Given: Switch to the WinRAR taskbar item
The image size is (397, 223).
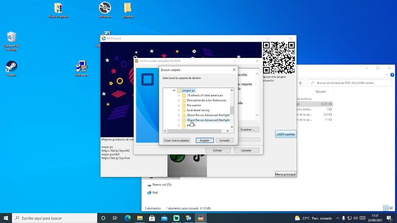Looking at the screenshot, I should pyautogui.click(x=201, y=218).
